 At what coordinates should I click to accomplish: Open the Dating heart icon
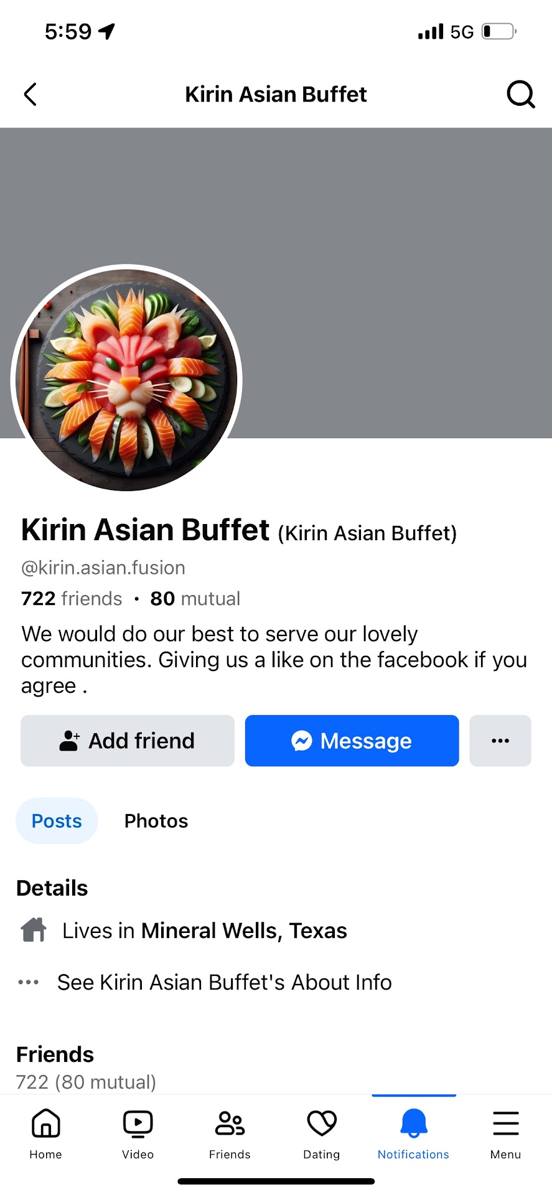coord(322,1123)
